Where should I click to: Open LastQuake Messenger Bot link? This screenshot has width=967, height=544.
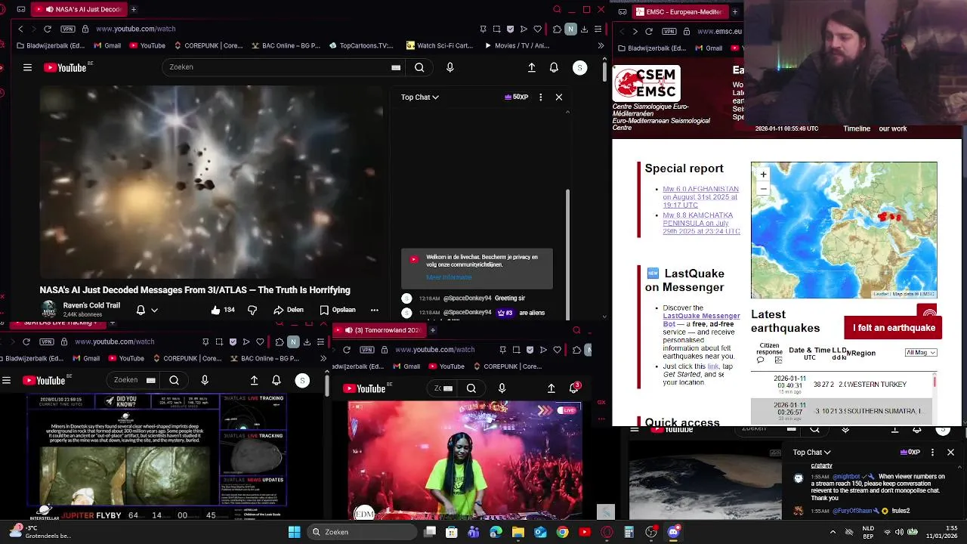tap(701, 320)
